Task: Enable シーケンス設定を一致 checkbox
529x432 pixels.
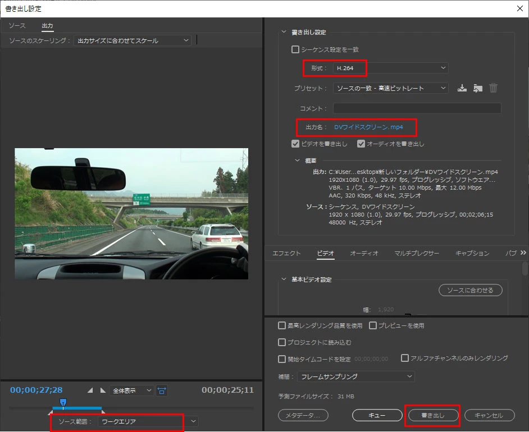Action: pos(295,49)
